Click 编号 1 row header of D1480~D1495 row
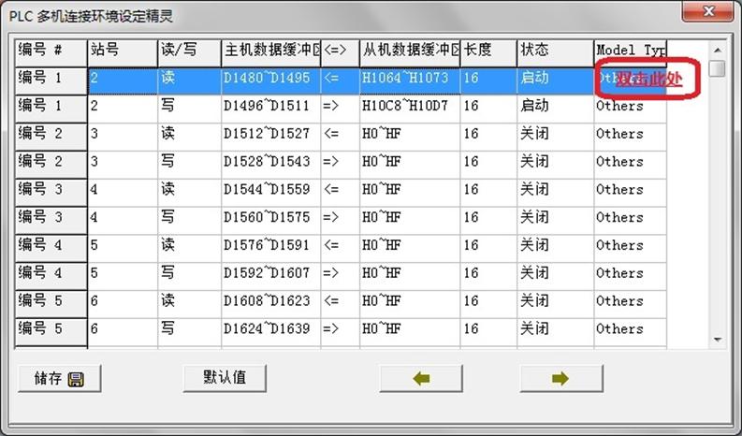 tap(51, 81)
